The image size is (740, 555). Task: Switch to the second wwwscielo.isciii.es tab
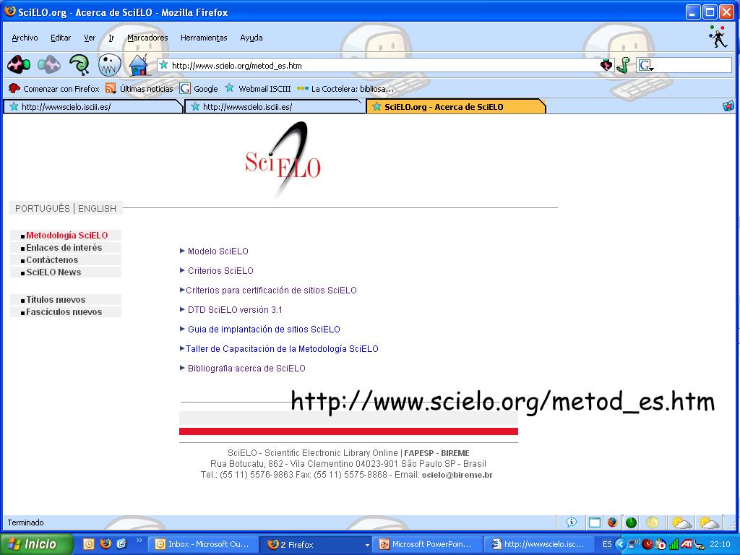274,107
